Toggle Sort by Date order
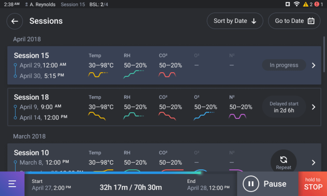Screen dimensions: 327x196 point(235,21)
